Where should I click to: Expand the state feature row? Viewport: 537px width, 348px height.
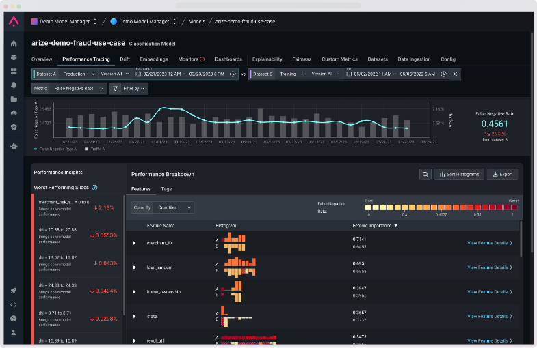coord(135,317)
